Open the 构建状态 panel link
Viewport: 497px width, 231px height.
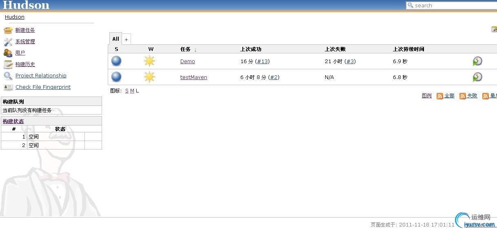(x=13, y=121)
